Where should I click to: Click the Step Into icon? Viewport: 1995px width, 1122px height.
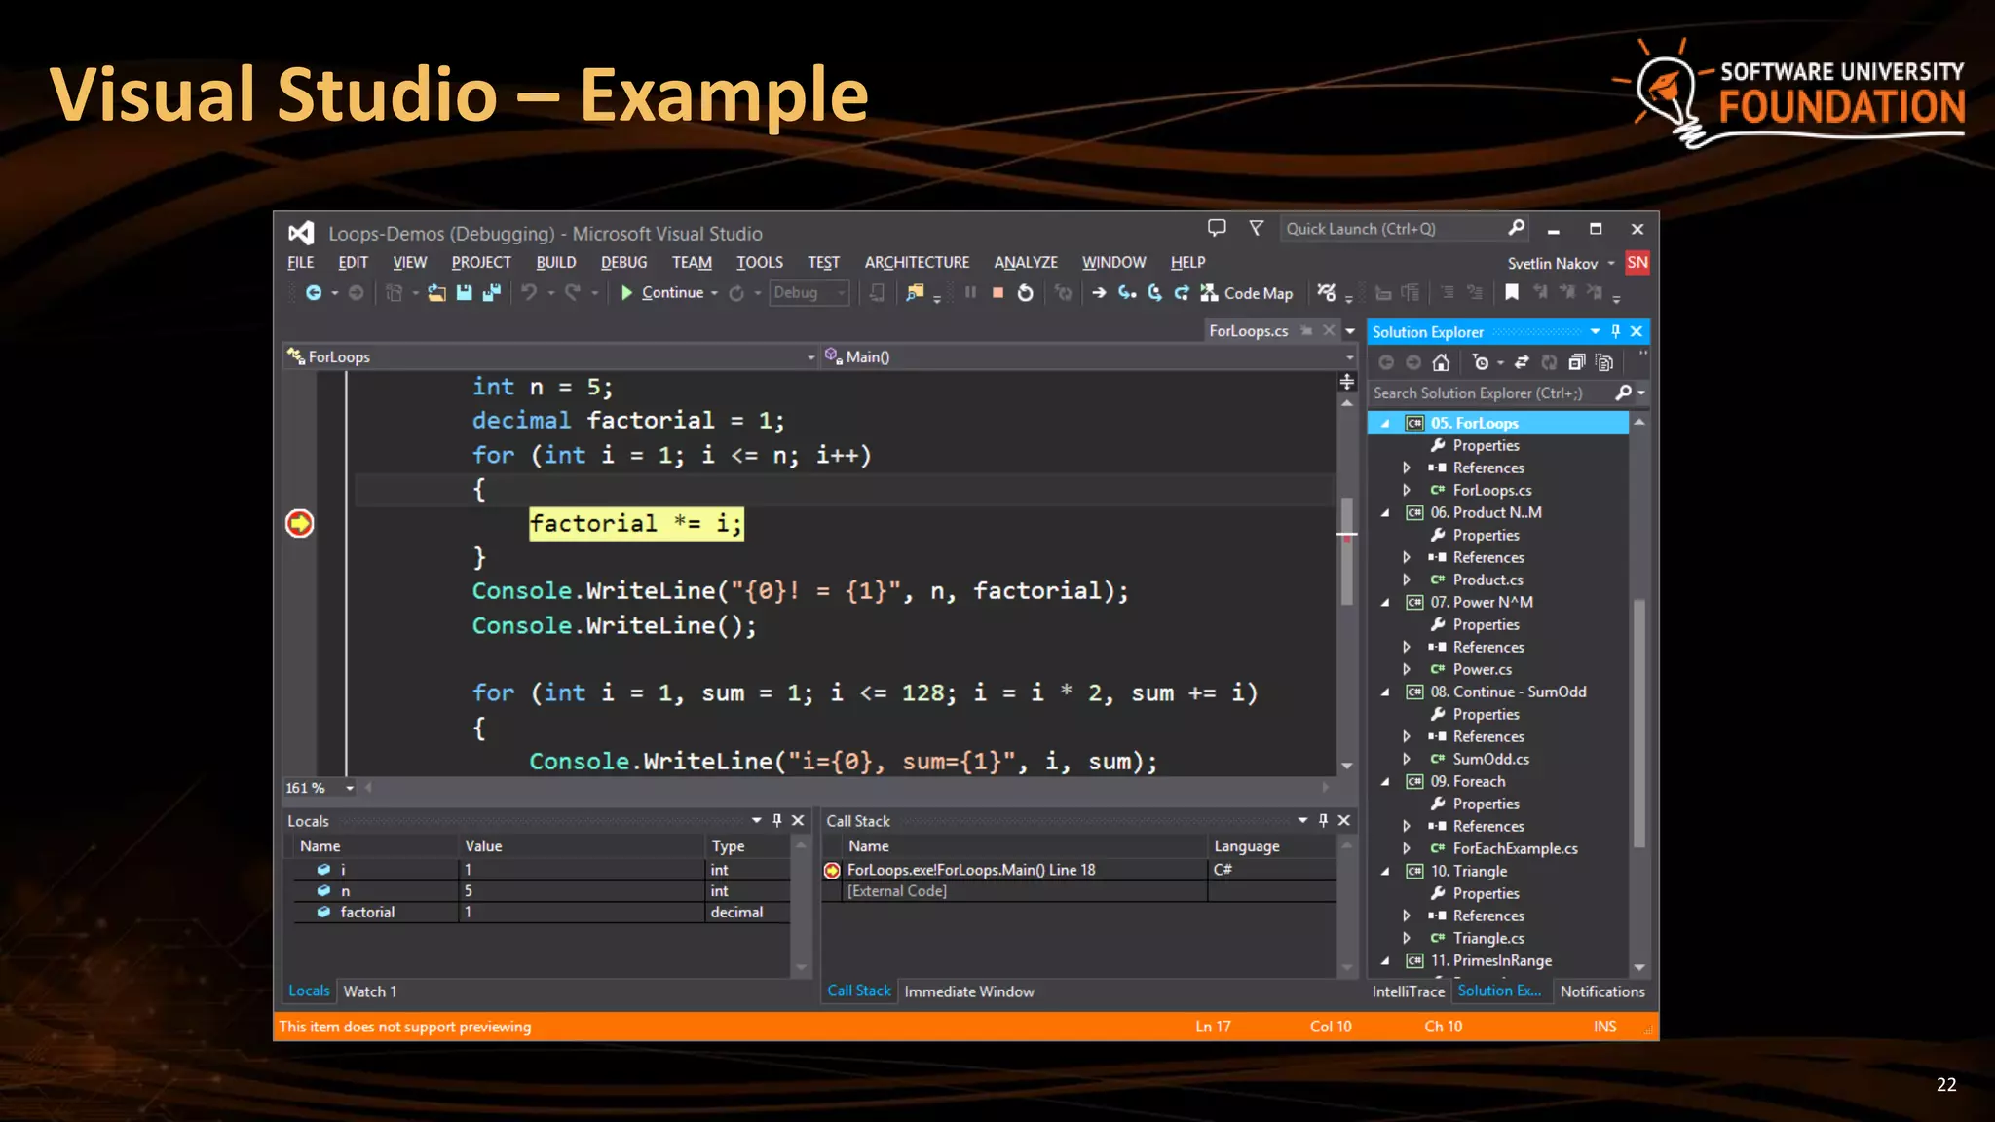pos(1127,293)
